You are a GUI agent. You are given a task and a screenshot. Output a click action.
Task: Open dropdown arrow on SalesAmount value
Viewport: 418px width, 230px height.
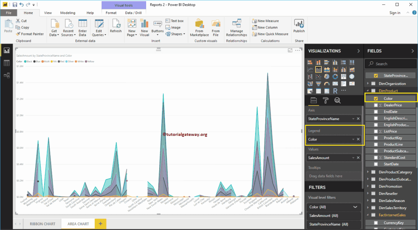click(x=353, y=158)
